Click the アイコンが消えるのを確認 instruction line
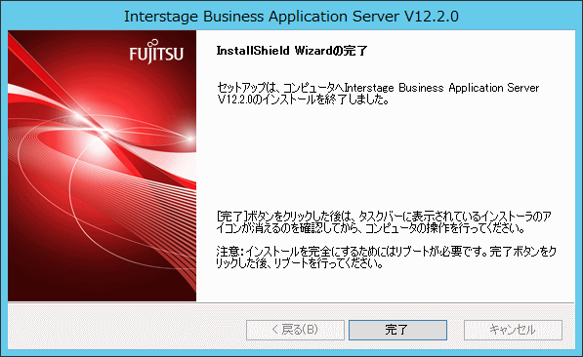The height and width of the screenshot is (357, 583). pos(370,228)
